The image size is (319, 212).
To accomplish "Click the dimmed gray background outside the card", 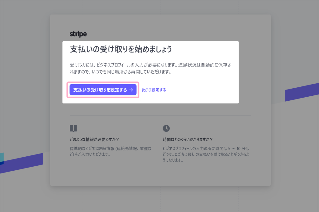I will click(x=25, y=62).
